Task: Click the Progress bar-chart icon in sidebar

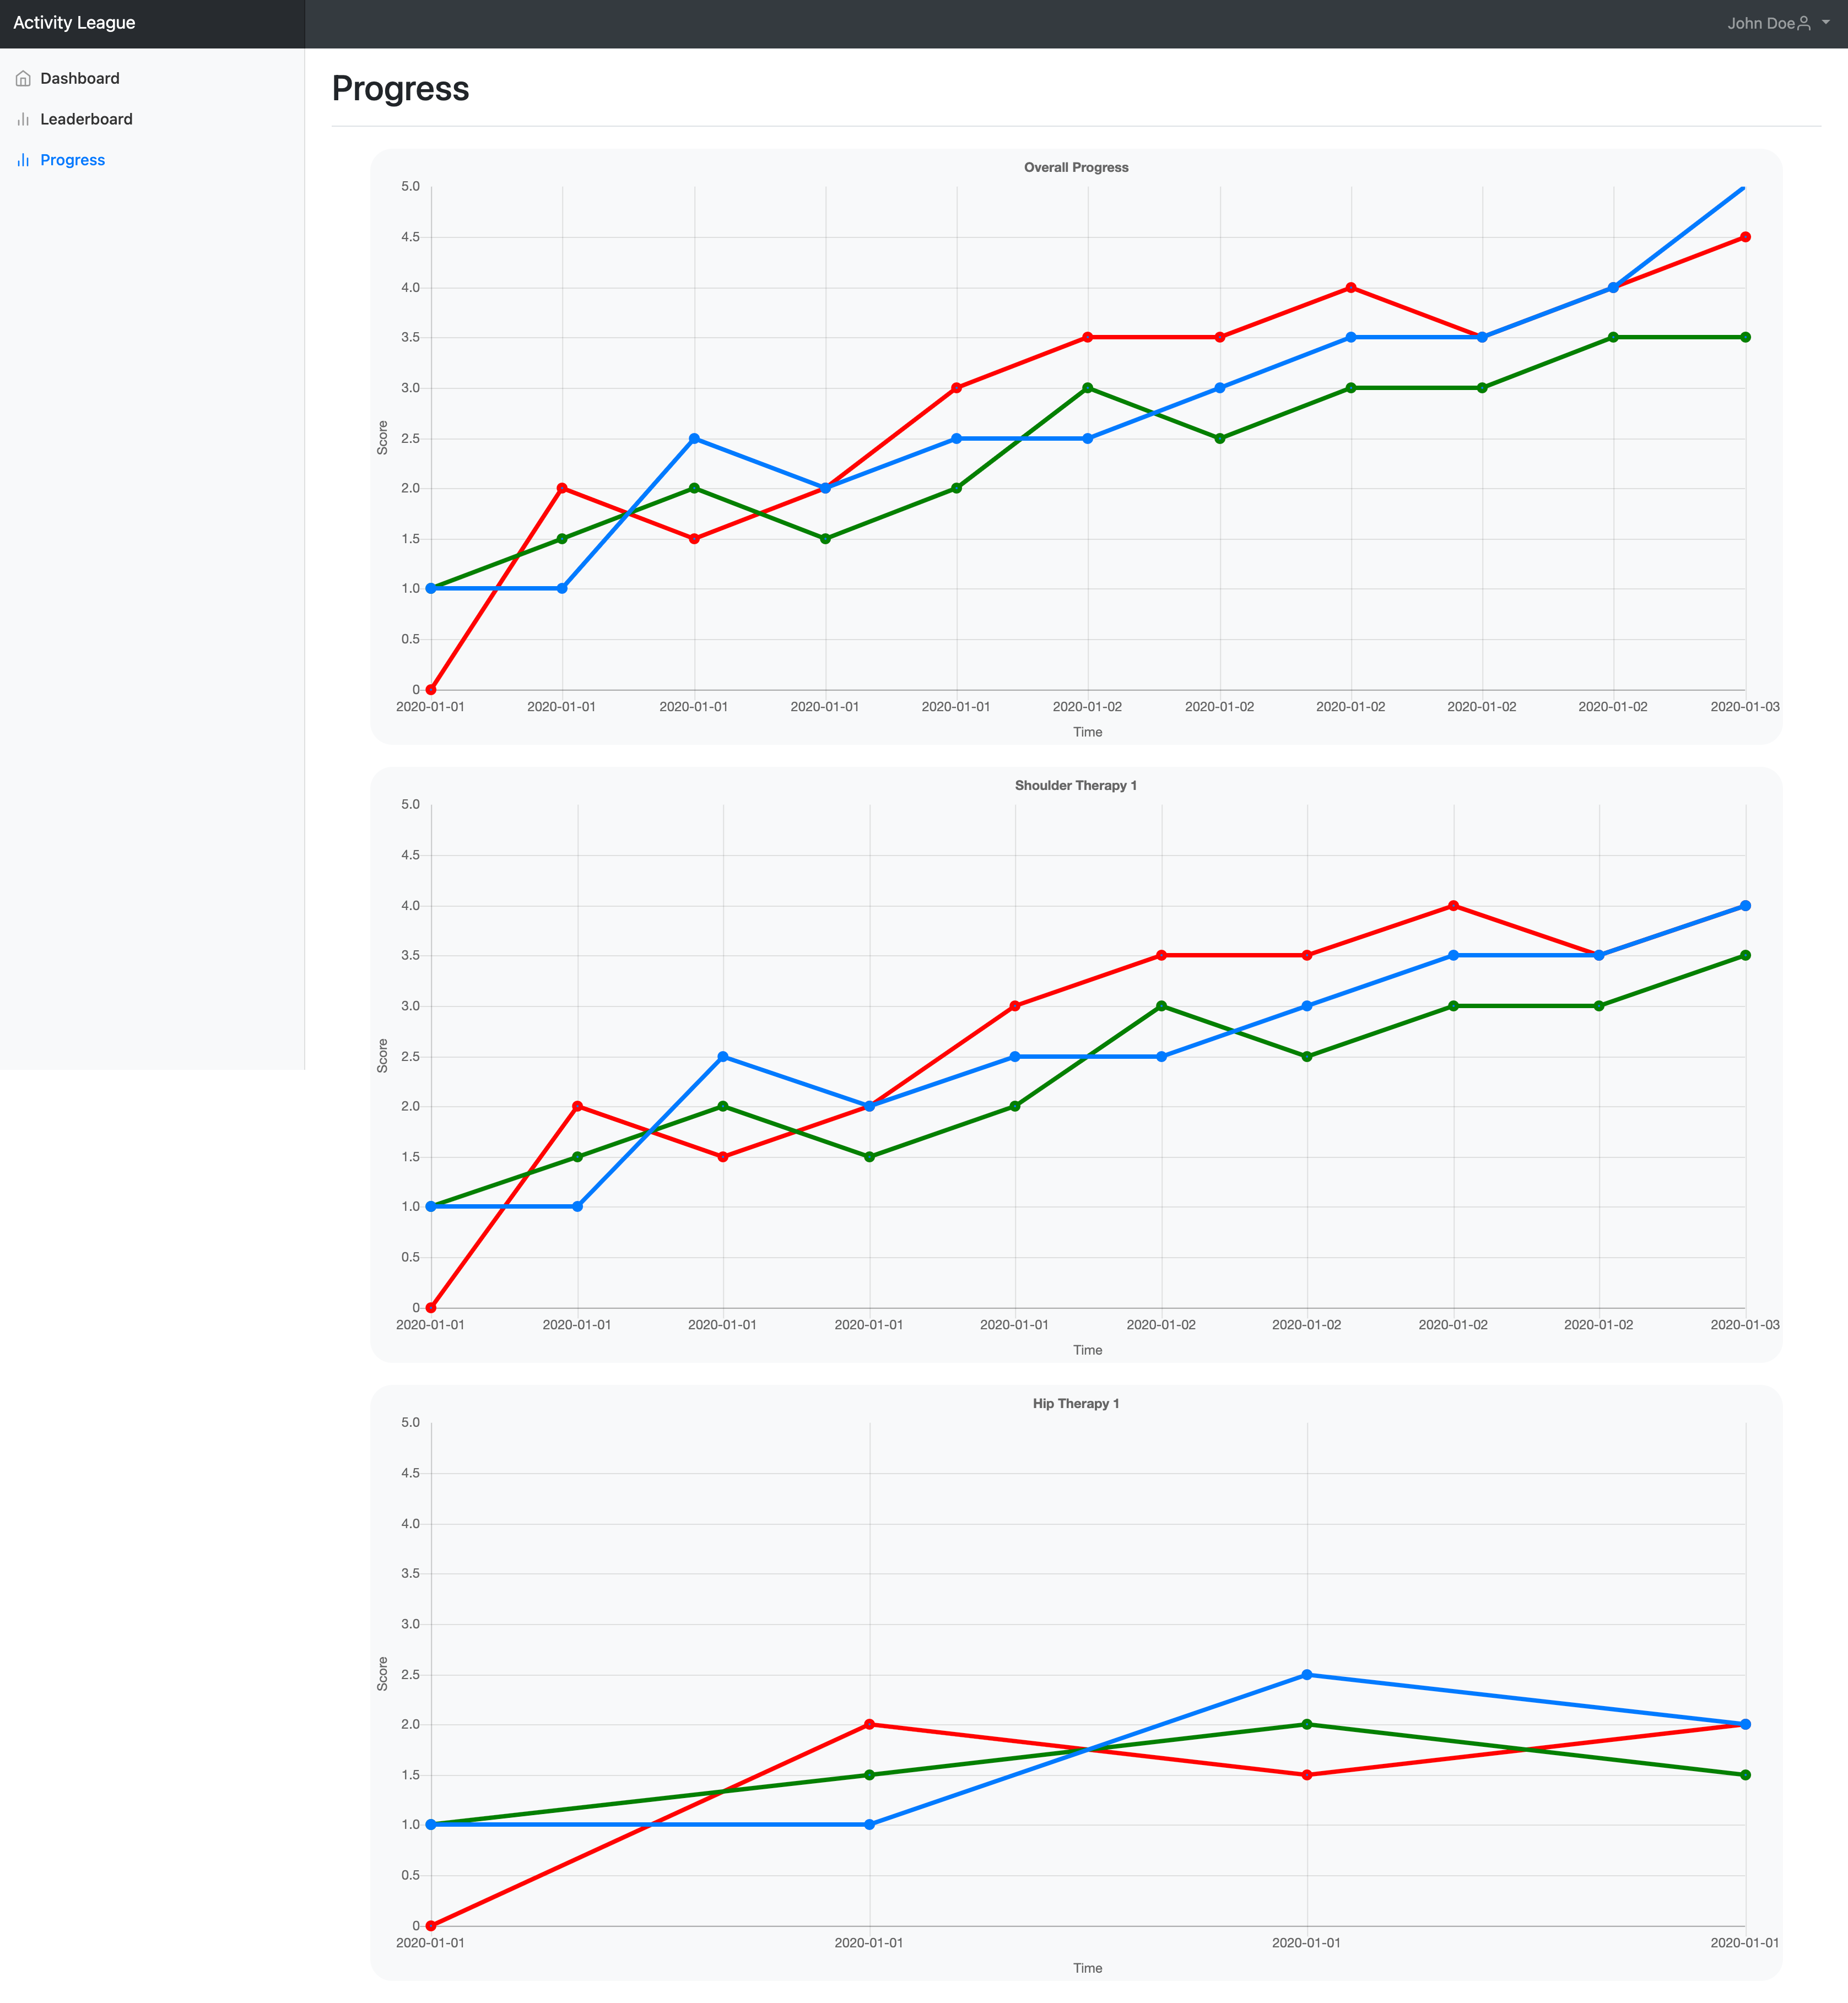Action: 23,160
